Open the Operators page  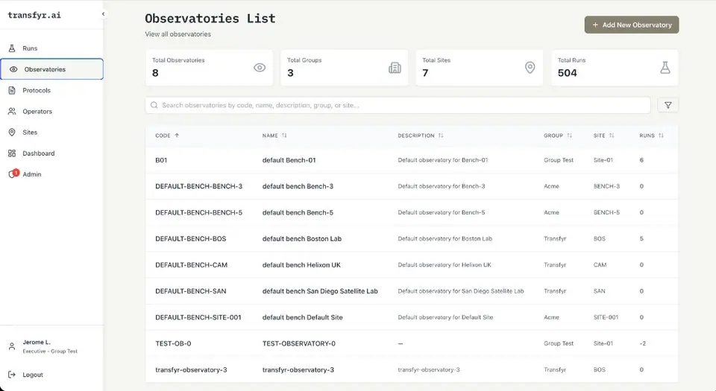51,111
